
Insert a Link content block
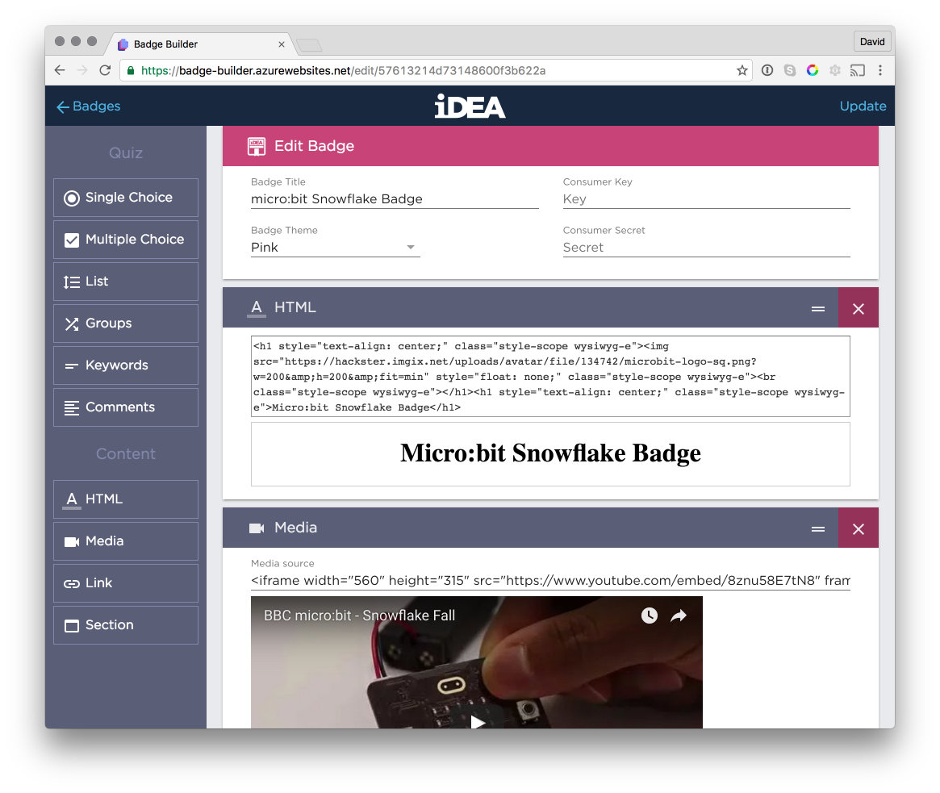[x=125, y=582]
